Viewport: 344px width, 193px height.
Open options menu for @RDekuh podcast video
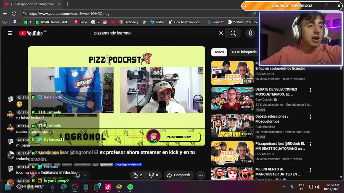(x=310, y=144)
